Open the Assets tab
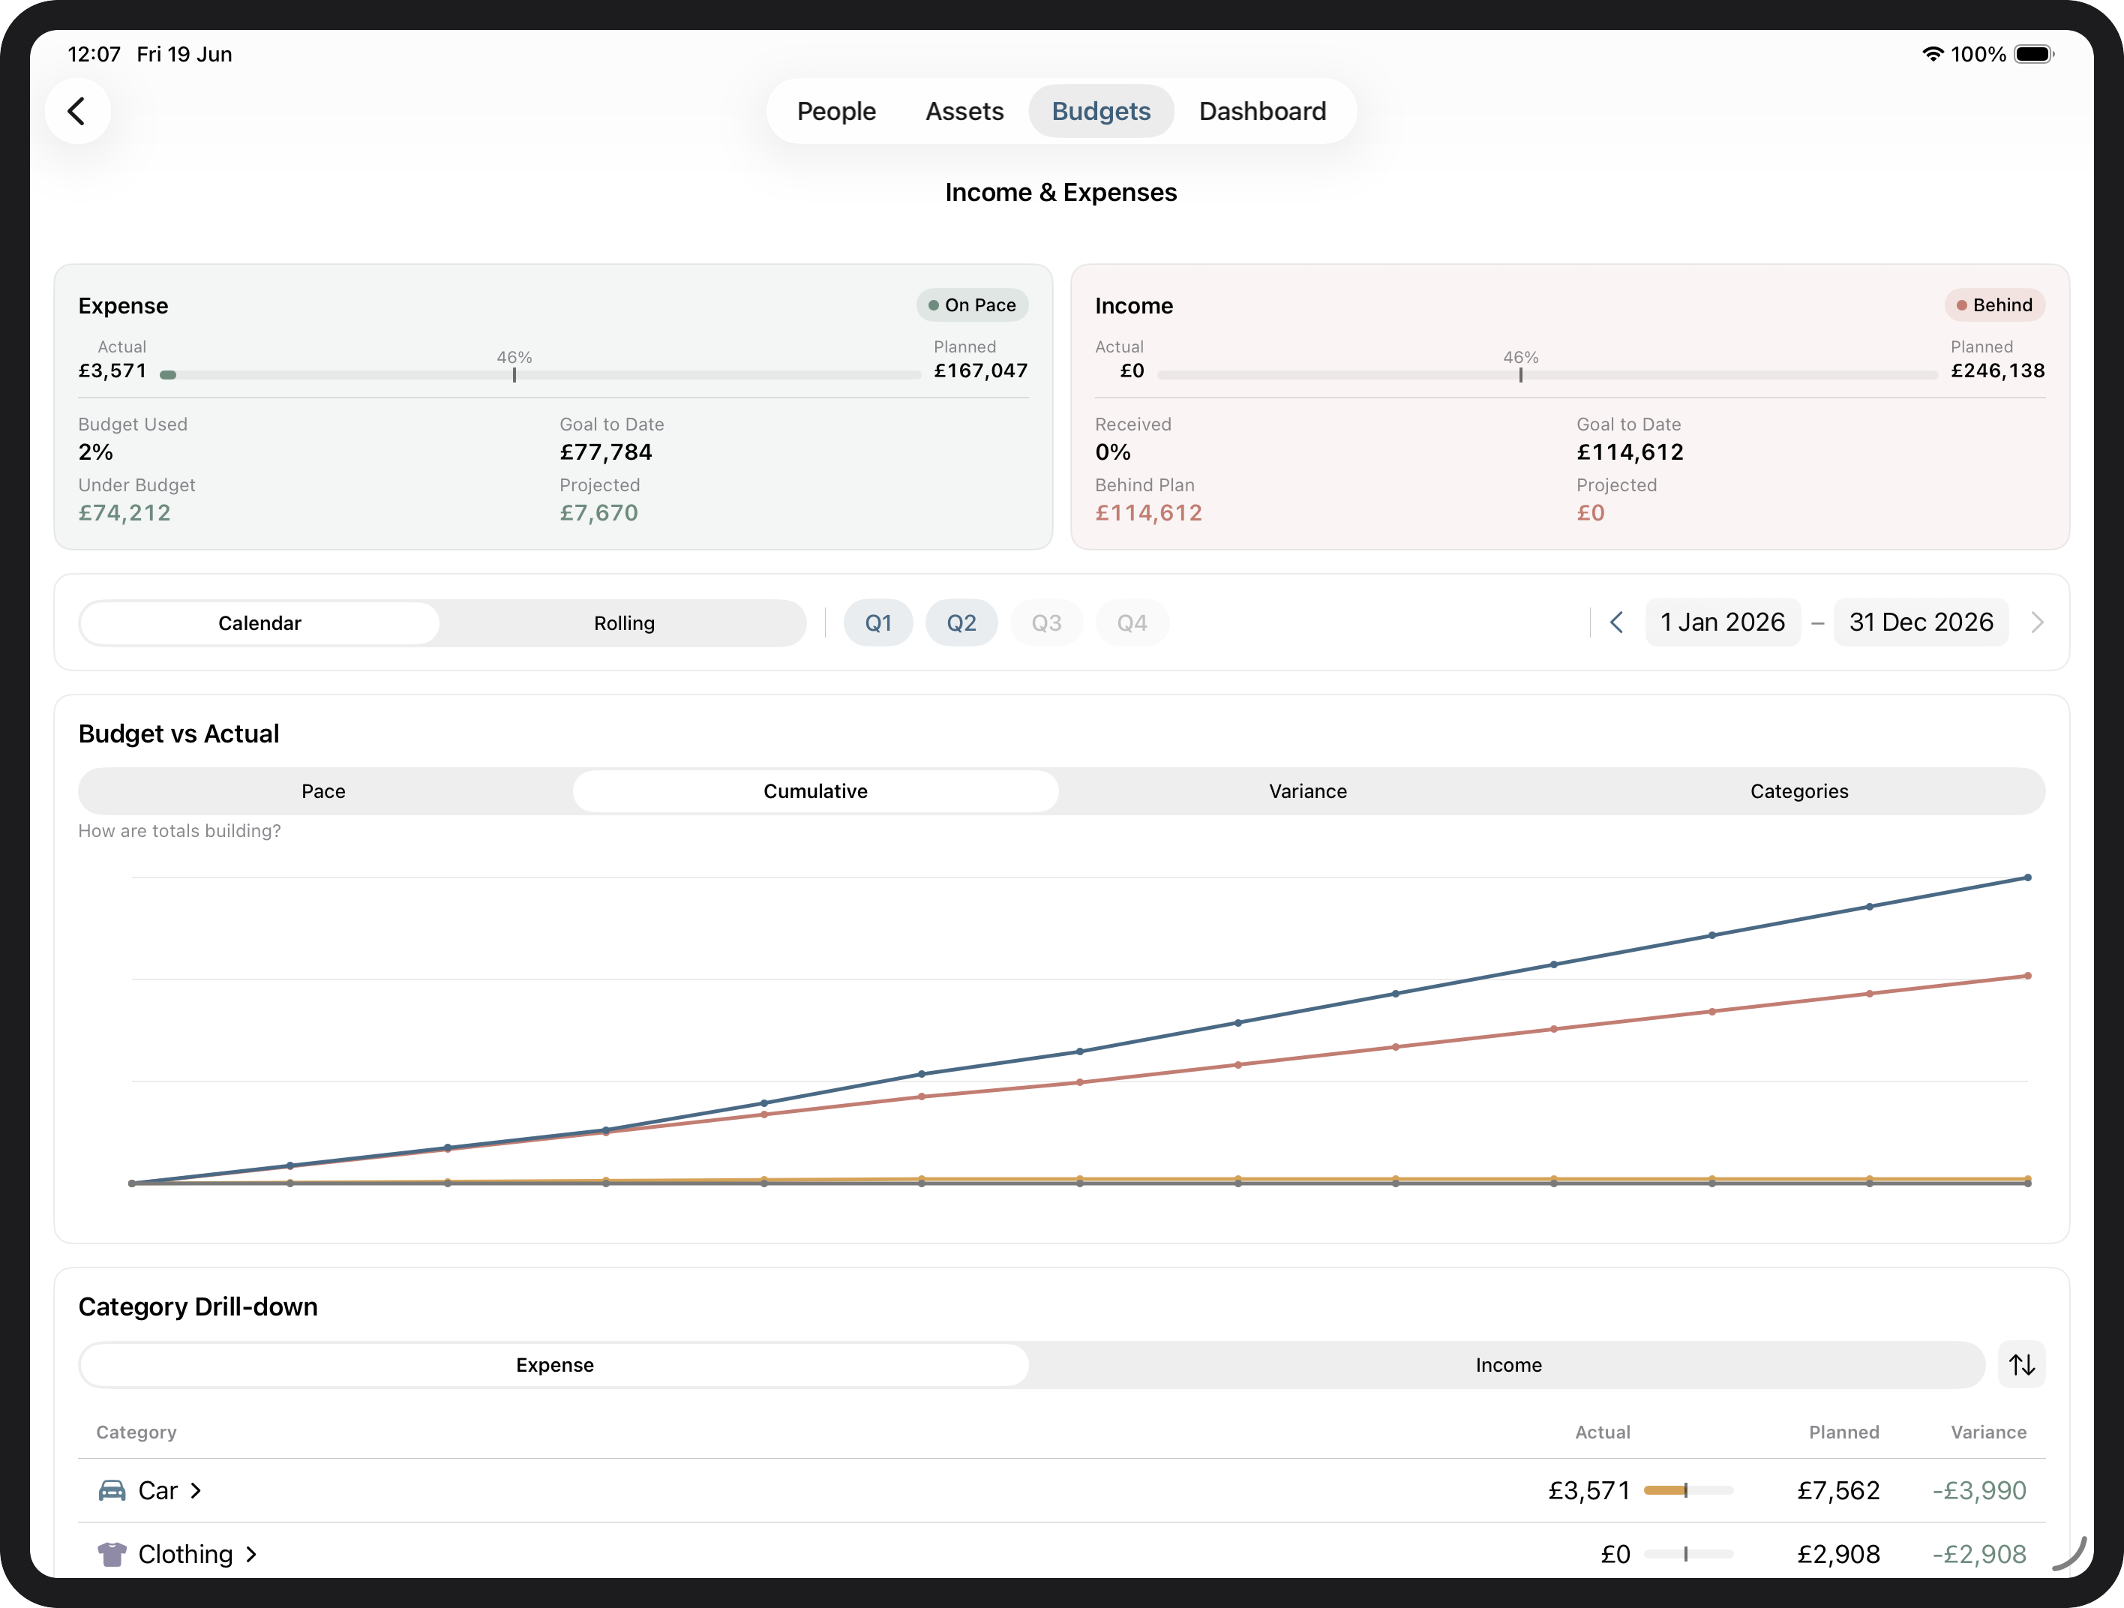 964,111
